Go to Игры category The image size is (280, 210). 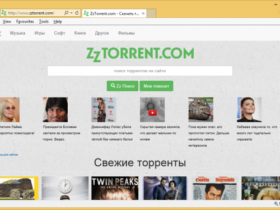[x=40, y=33]
